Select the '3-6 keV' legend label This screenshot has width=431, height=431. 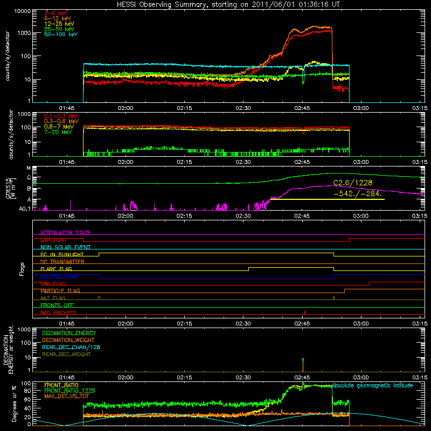click(55, 13)
